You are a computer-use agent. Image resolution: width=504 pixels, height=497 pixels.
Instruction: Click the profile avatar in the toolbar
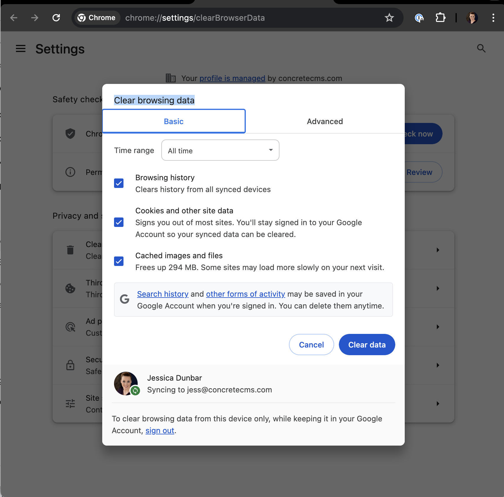point(472,18)
